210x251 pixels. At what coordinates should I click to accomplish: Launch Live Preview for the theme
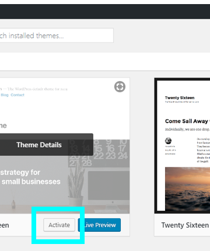99,225
